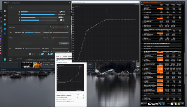
Task: Adjust Core voltage (%) slider handle
Action: [x=53, y=38]
